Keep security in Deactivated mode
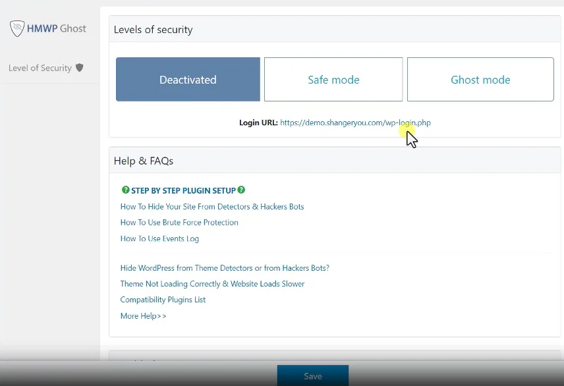Screen dimensions: 564x386 (x=187, y=79)
